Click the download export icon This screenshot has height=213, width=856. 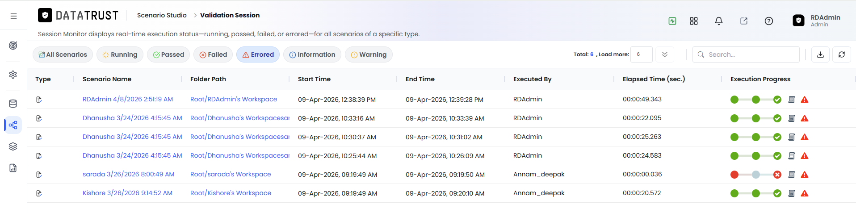click(820, 54)
